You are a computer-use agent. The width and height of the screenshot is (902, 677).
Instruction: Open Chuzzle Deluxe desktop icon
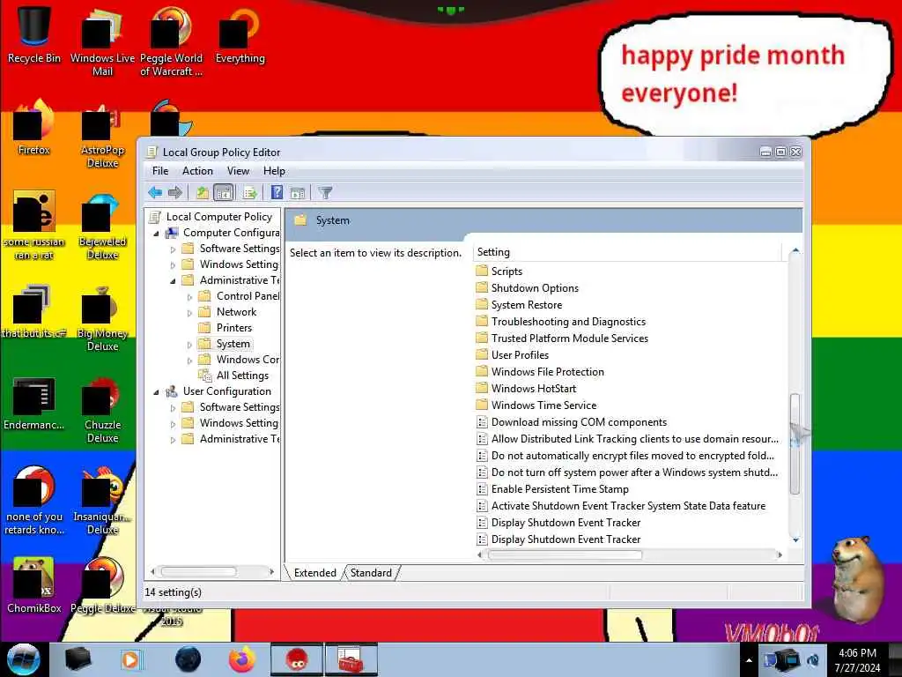[x=102, y=410]
